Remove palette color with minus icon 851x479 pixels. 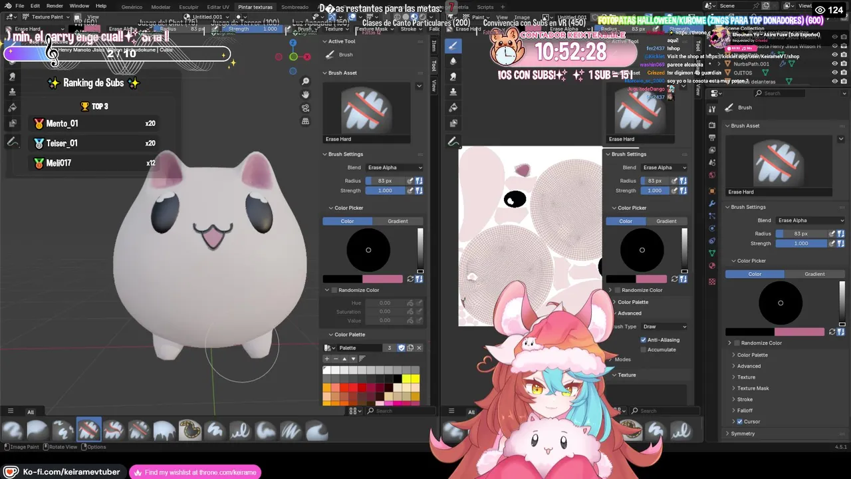click(x=335, y=359)
